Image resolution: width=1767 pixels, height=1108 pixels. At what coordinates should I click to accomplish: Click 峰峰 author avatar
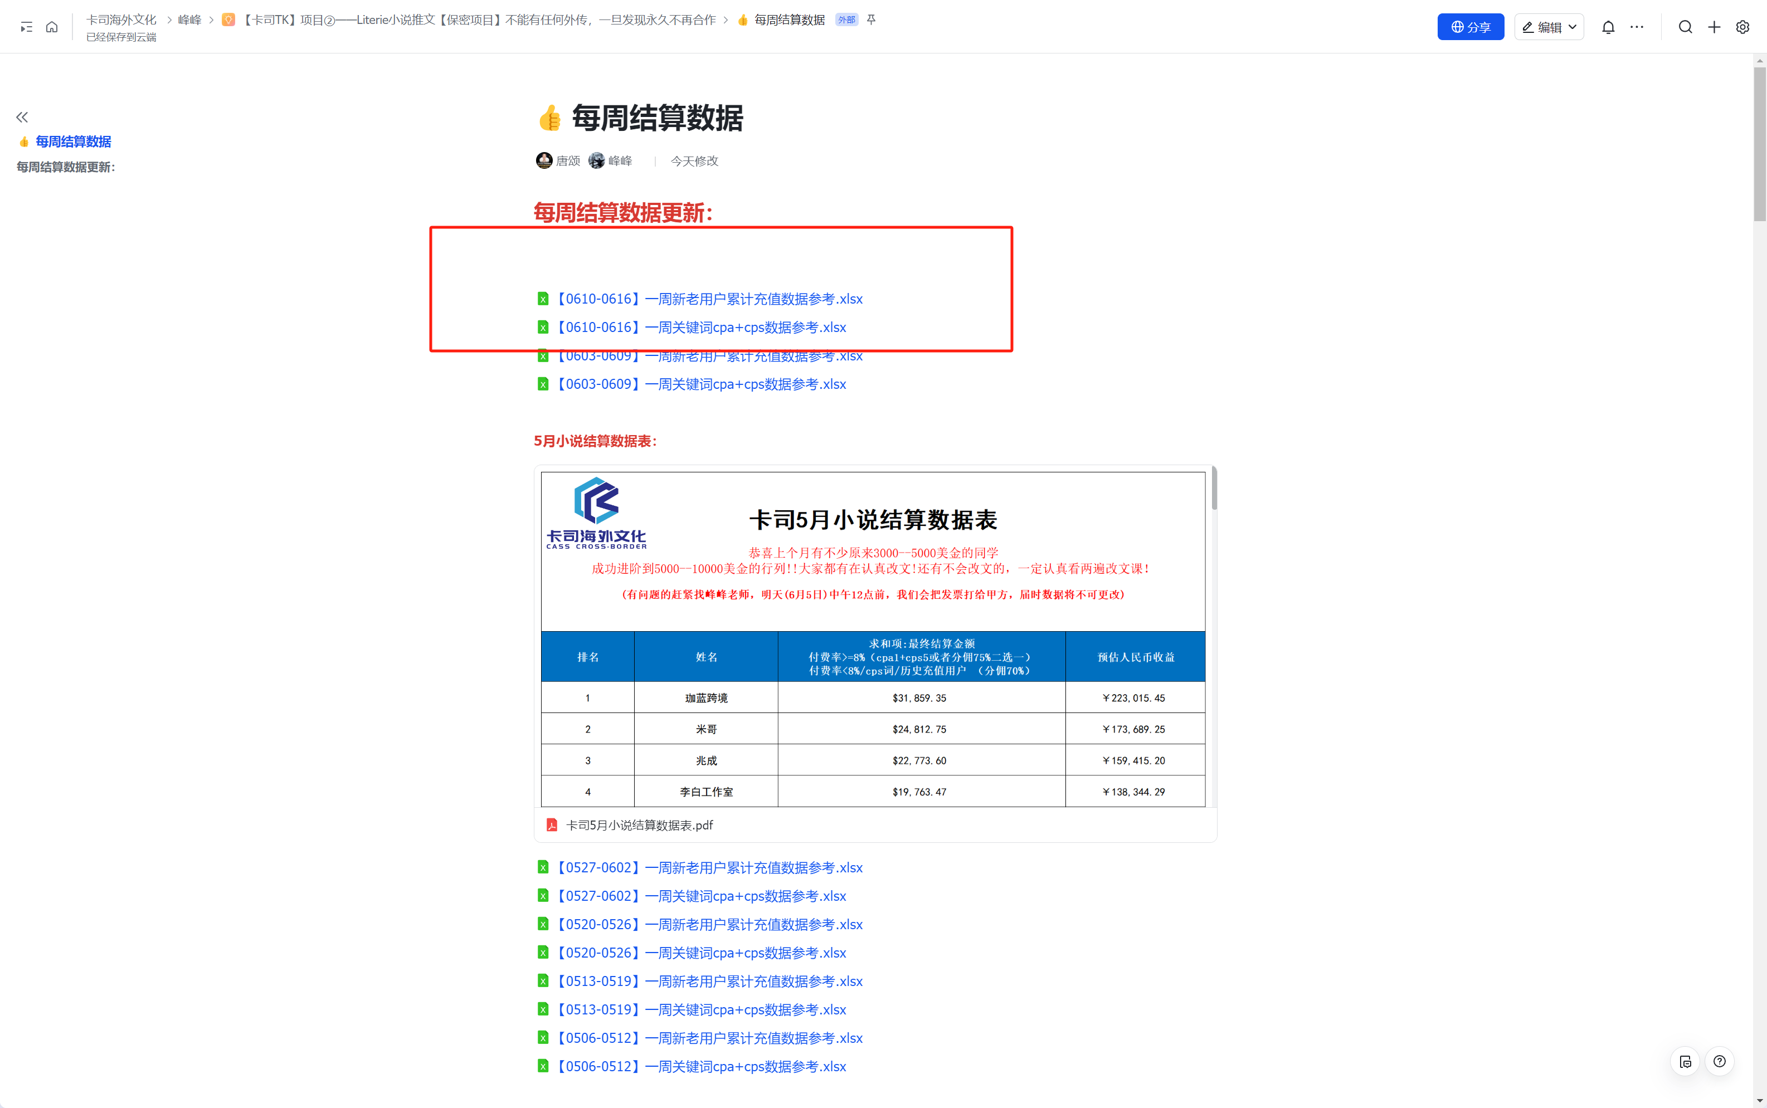[x=597, y=160]
